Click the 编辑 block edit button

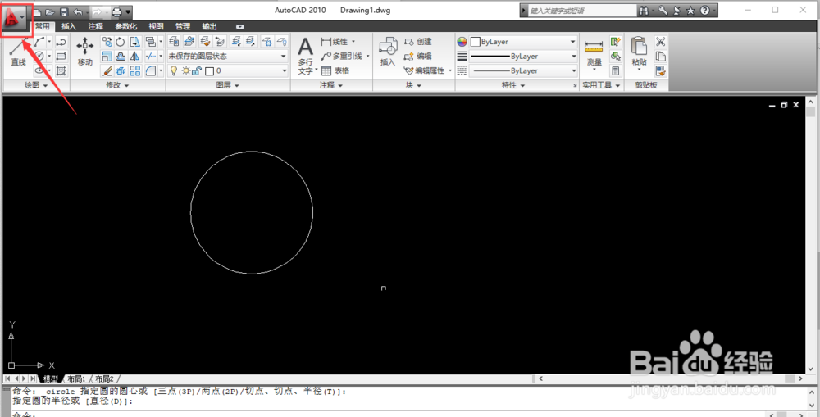tap(418, 56)
